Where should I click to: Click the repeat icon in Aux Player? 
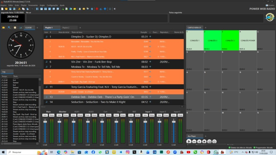[209, 141]
